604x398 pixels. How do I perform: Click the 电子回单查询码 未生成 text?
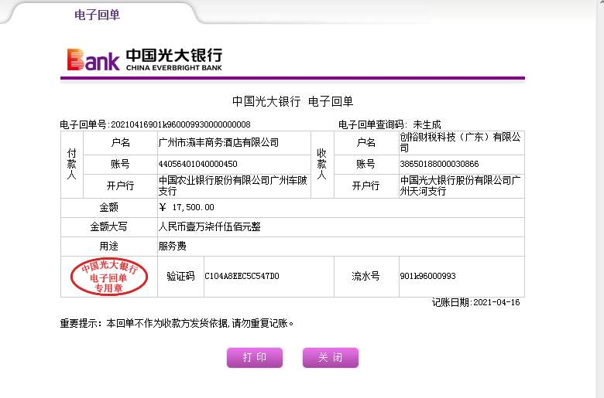390,124
